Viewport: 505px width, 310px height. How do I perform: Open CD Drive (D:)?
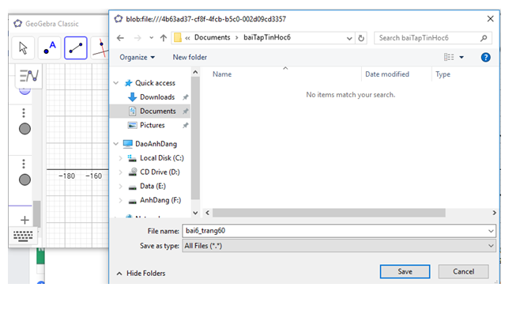click(160, 172)
